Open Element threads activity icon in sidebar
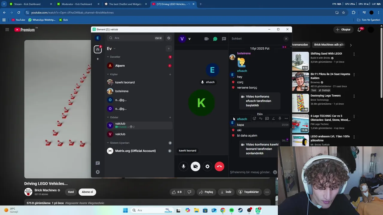383x215 pixels. 98,163
